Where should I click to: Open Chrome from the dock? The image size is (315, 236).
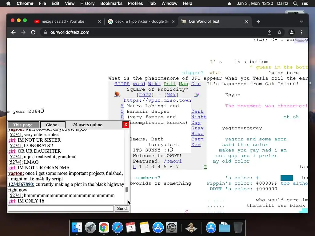point(104,228)
